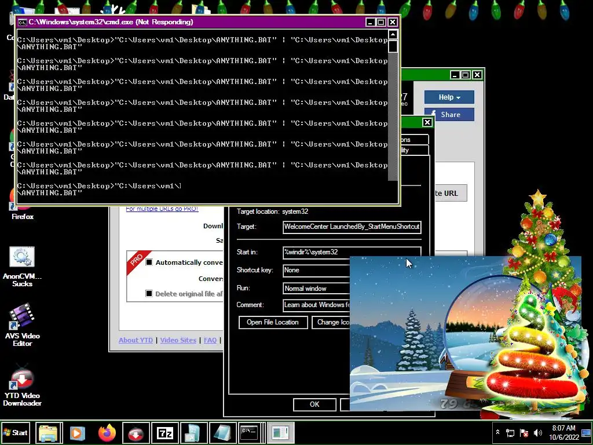The height and width of the screenshot is (445, 593).
Task: Select the AnonCVM Sucks desktop file
Action: tap(23, 267)
